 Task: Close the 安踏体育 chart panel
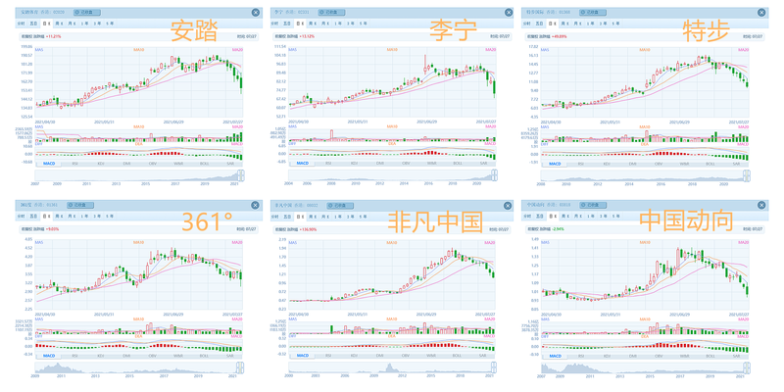coord(255,13)
